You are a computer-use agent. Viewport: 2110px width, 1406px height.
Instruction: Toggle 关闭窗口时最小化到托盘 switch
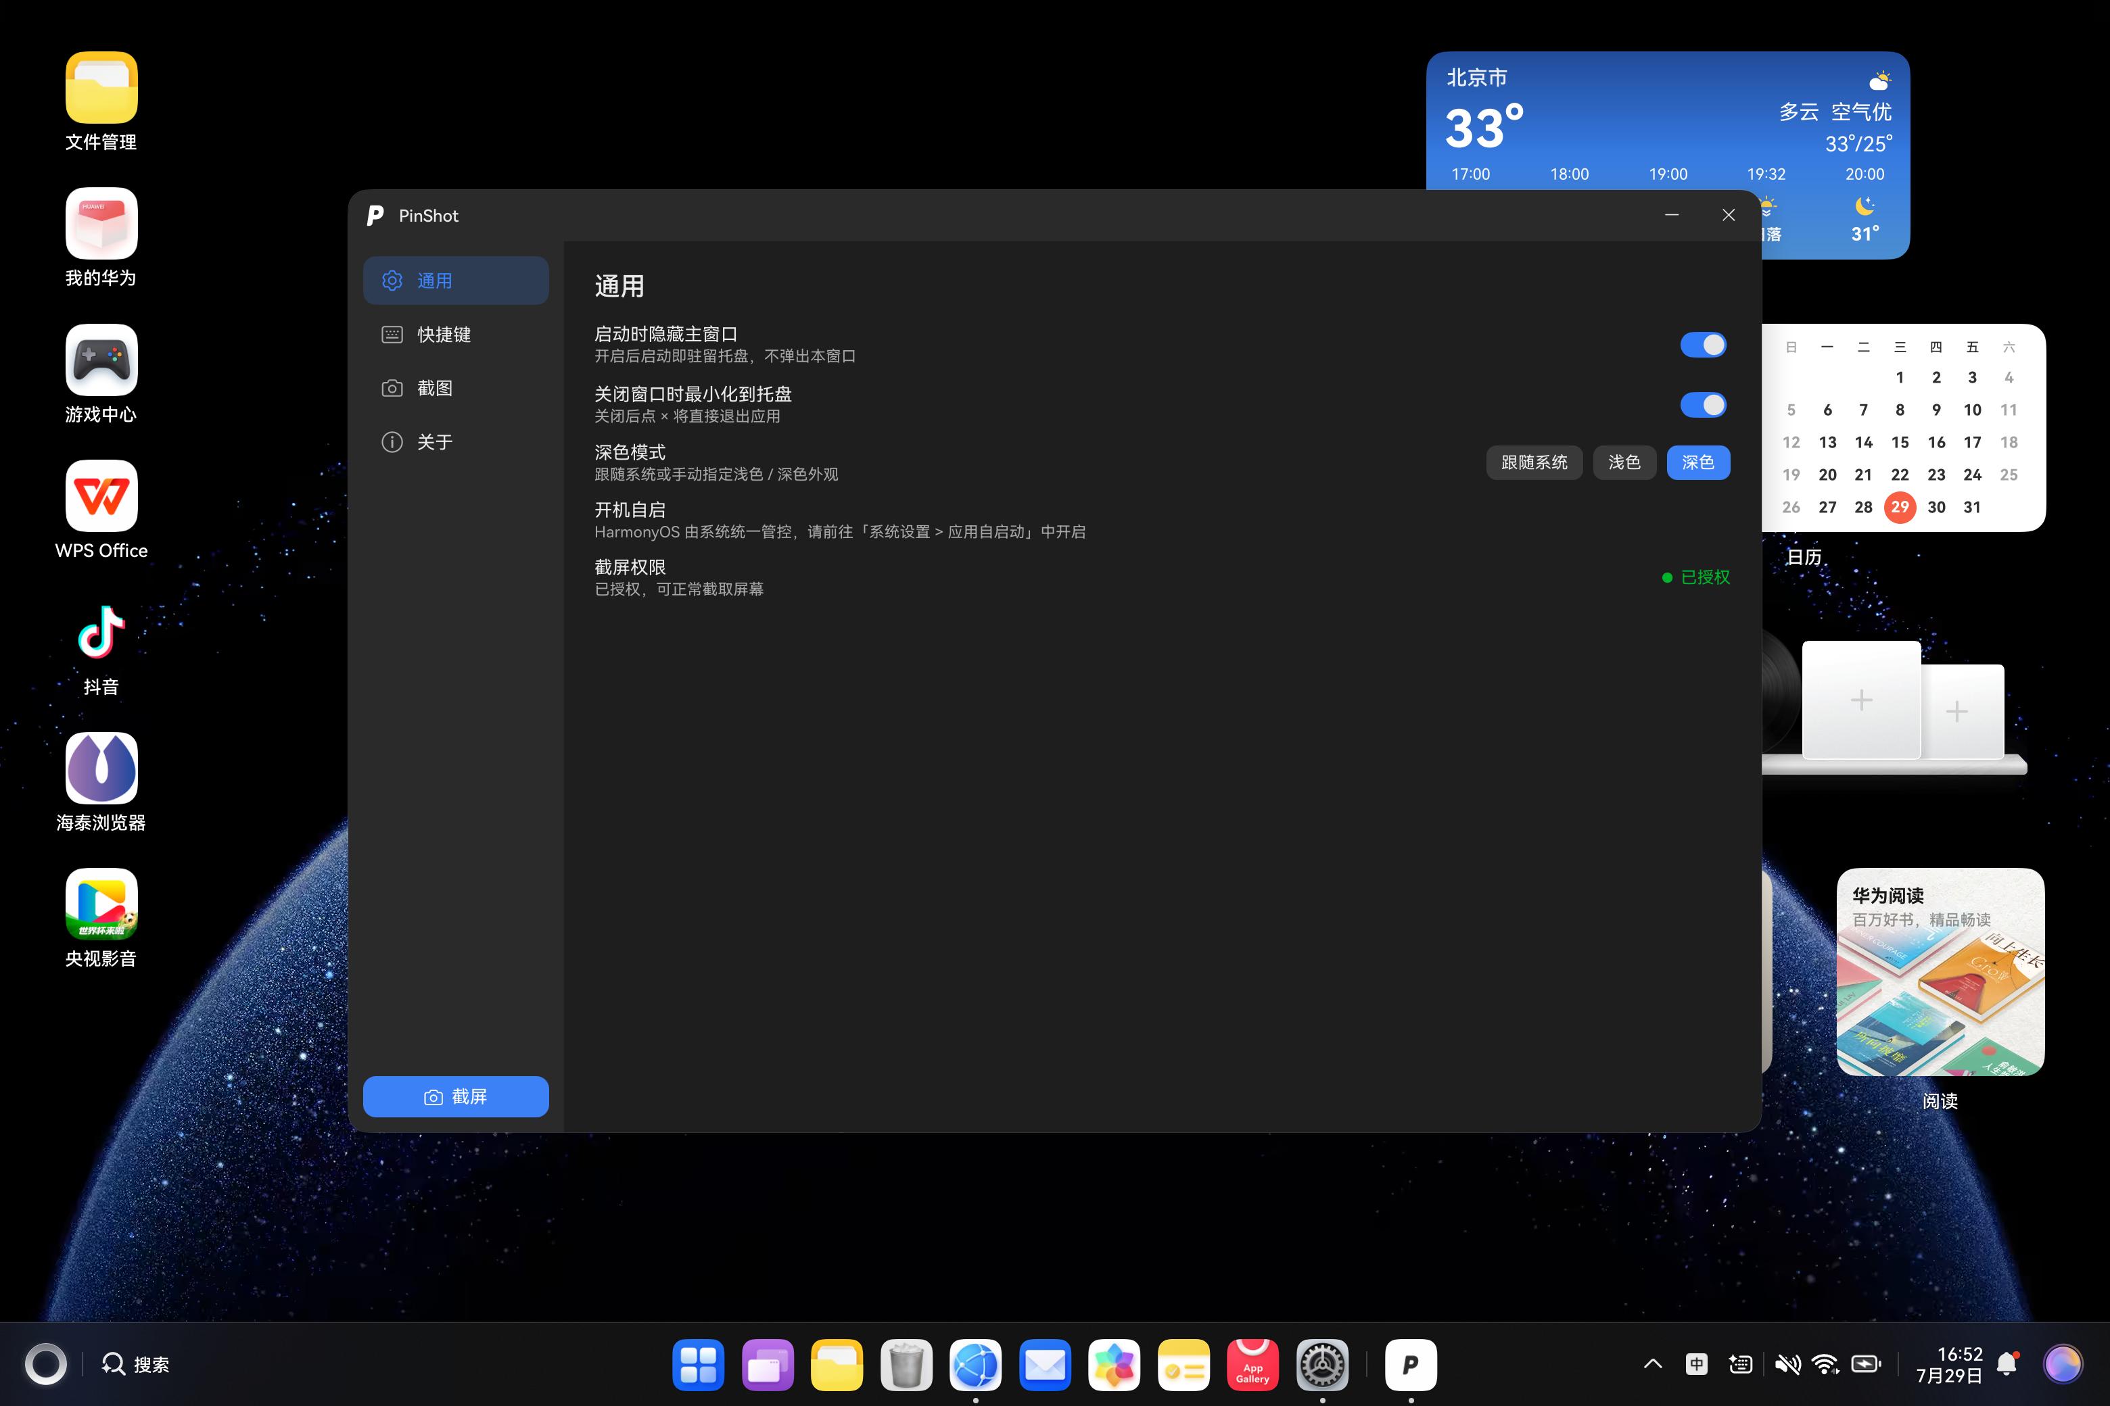(x=1703, y=406)
